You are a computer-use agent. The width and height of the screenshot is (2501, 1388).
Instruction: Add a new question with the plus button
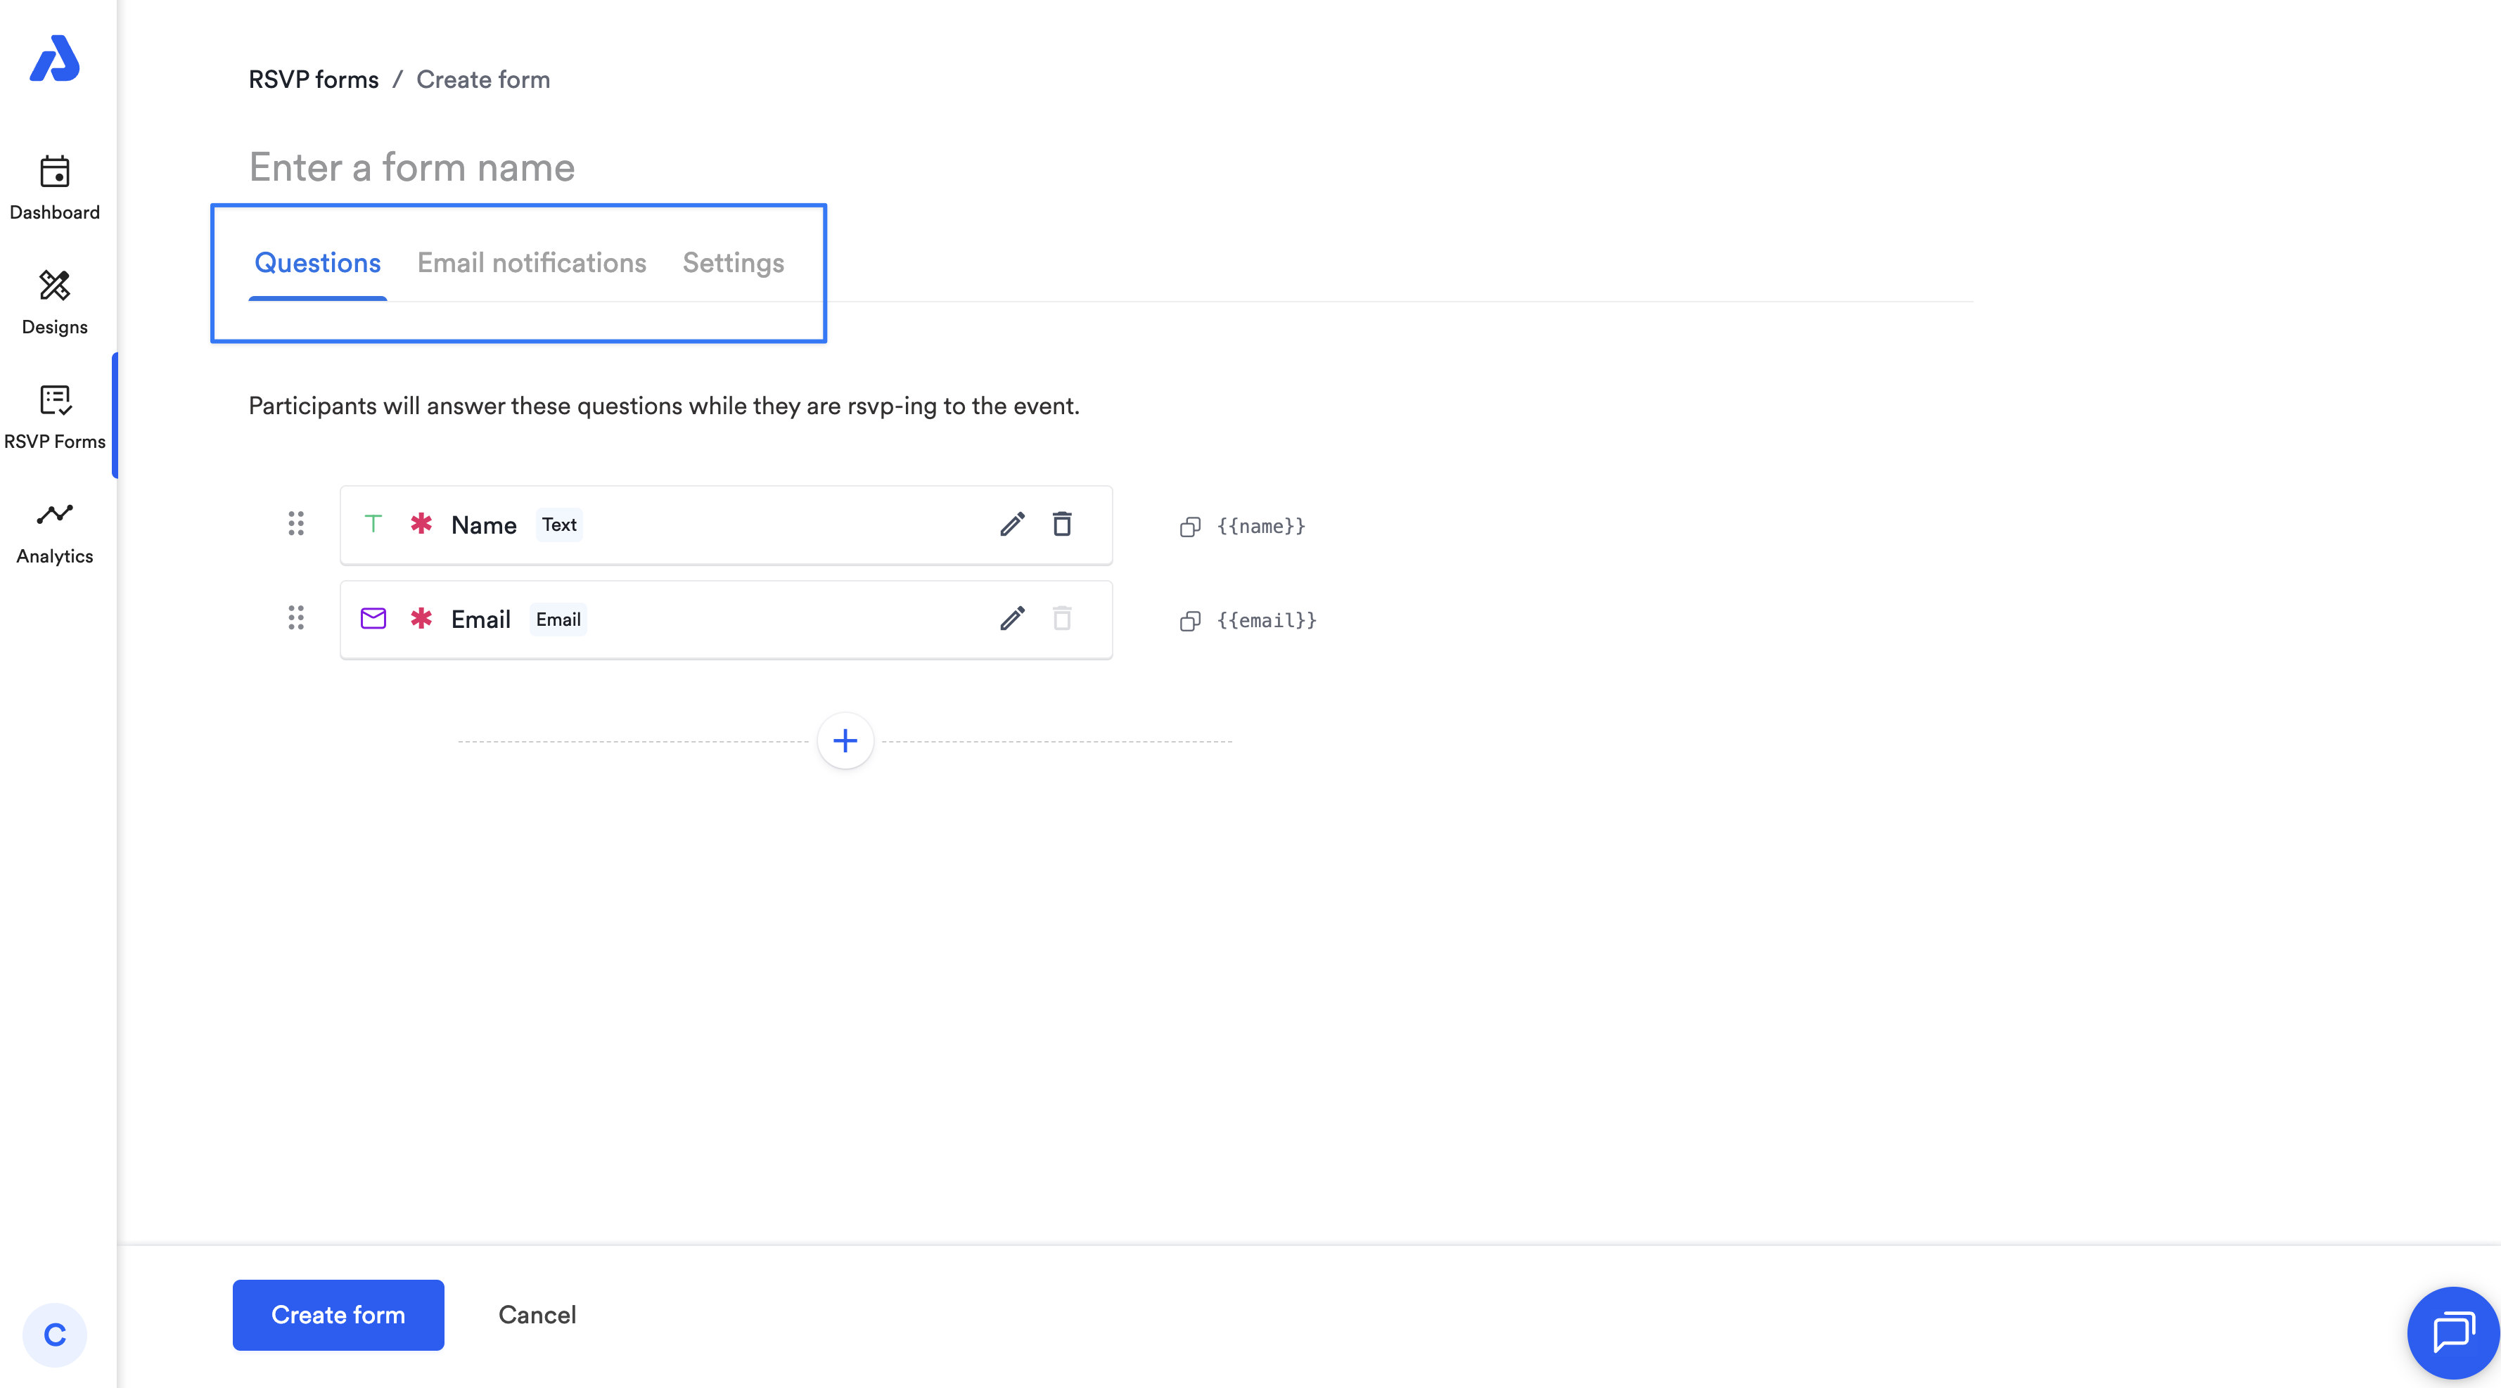coord(845,742)
